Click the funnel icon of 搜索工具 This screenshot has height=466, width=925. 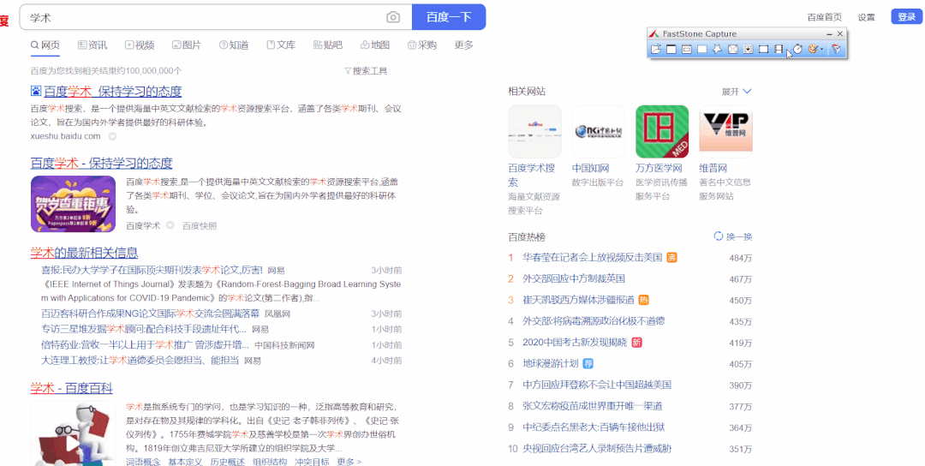pyautogui.click(x=348, y=71)
